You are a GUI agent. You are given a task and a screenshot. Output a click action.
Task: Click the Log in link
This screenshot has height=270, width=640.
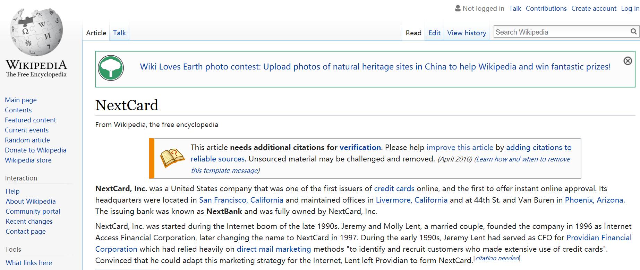[x=630, y=8]
